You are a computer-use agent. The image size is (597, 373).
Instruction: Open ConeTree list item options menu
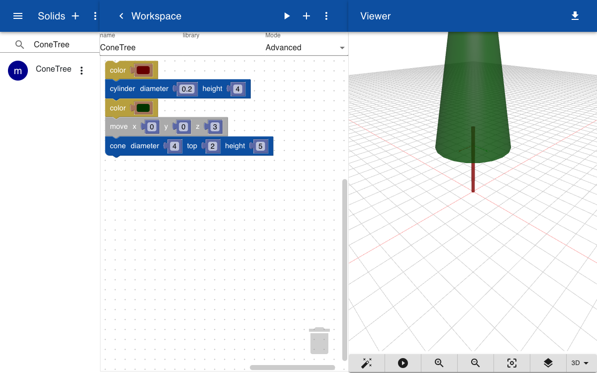pos(82,71)
